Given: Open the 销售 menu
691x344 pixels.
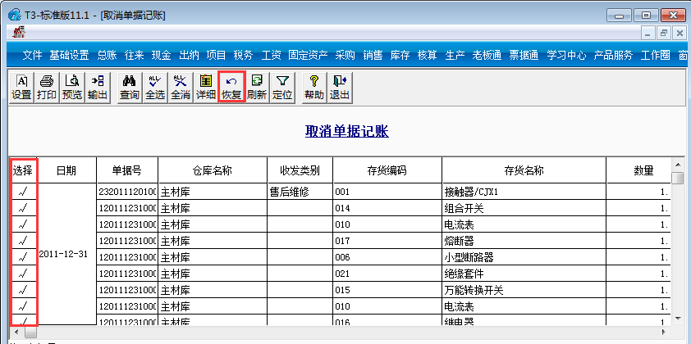Looking at the screenshot, I should click(x=373, y=55).
